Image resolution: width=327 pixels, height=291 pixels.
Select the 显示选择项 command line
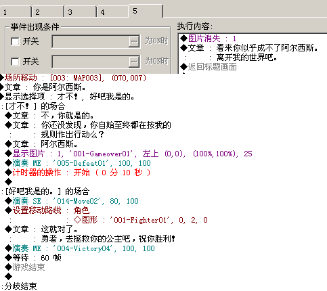[x=67, y=97]
